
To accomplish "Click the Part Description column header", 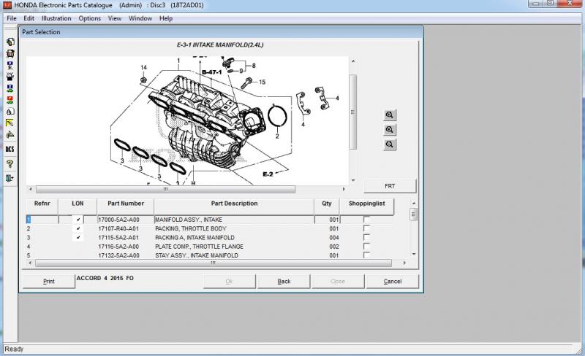I will click(234, 206).
